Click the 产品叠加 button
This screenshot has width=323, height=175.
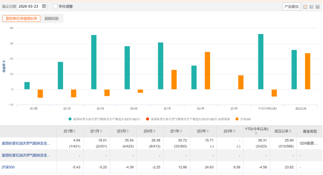291,7
